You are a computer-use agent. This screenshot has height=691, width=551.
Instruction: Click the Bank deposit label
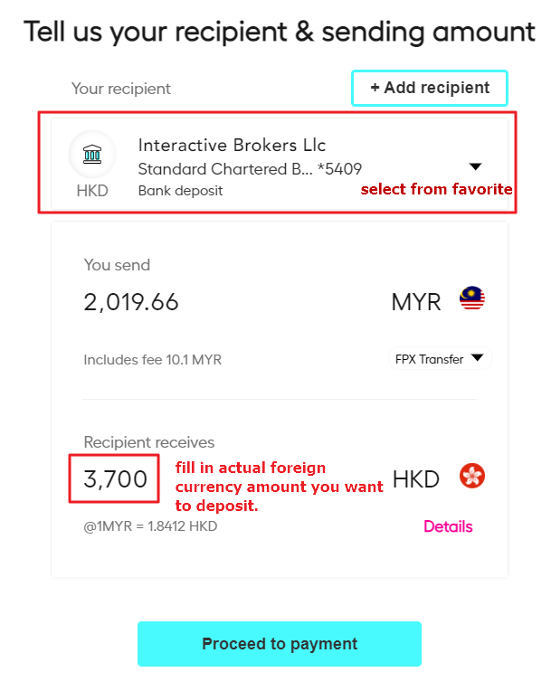pos(180,191)
